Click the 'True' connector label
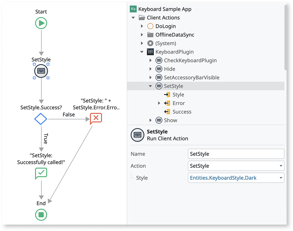The image size is (293, 231). click(x=46, y=139)
